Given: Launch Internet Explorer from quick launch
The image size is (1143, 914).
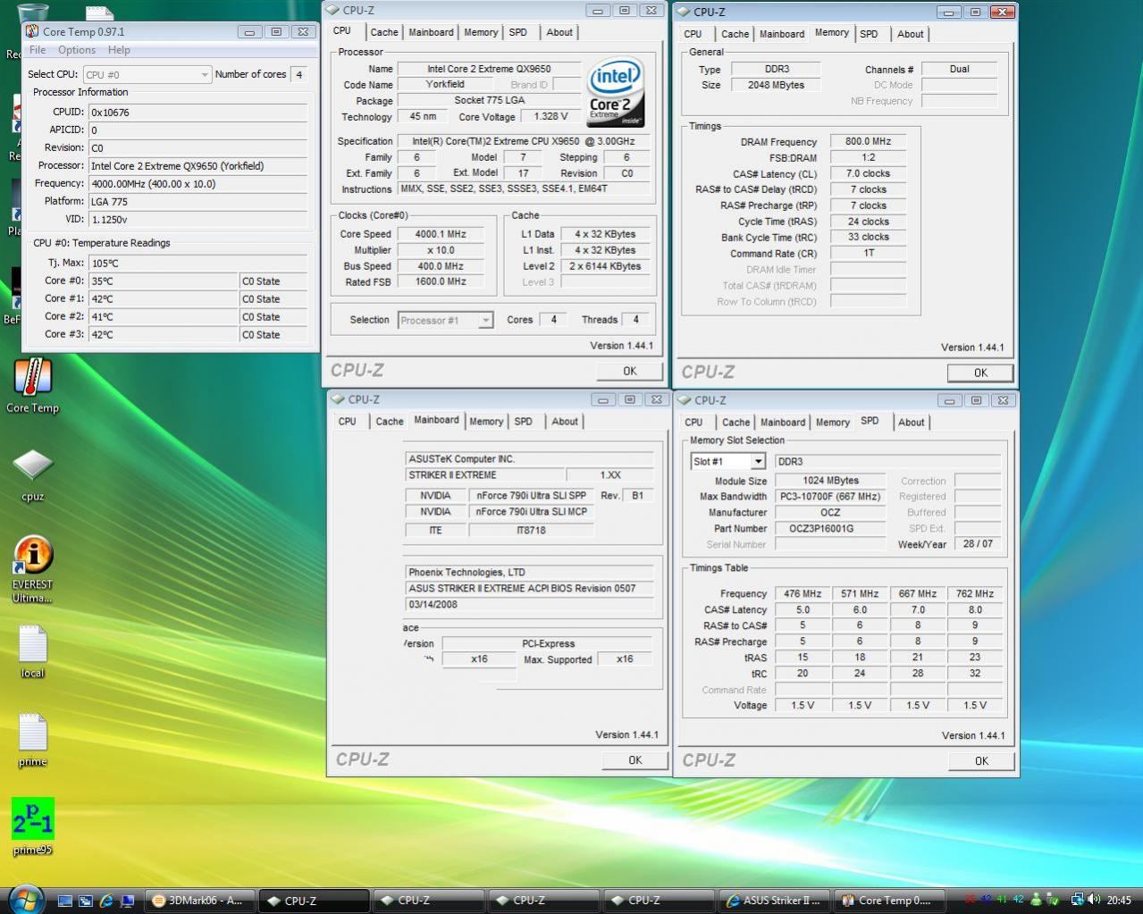Looking at the screenshot, I should click(x=106, y=901).
